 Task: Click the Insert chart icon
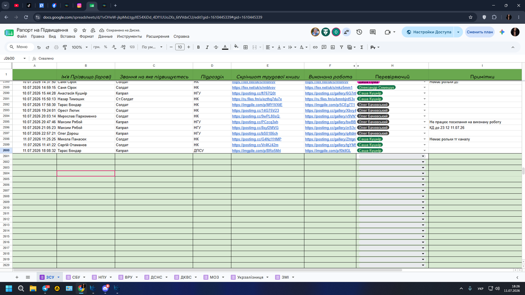tap(333, 47)
